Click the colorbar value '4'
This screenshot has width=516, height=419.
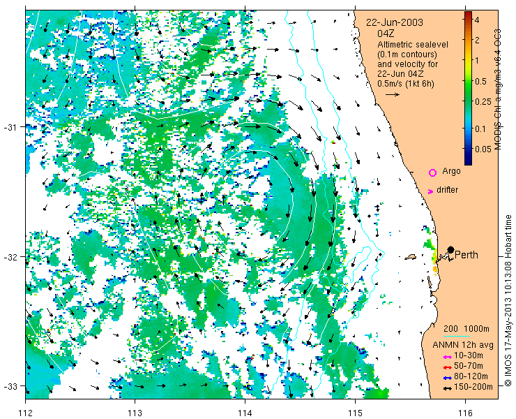click(x=477, y=20)
